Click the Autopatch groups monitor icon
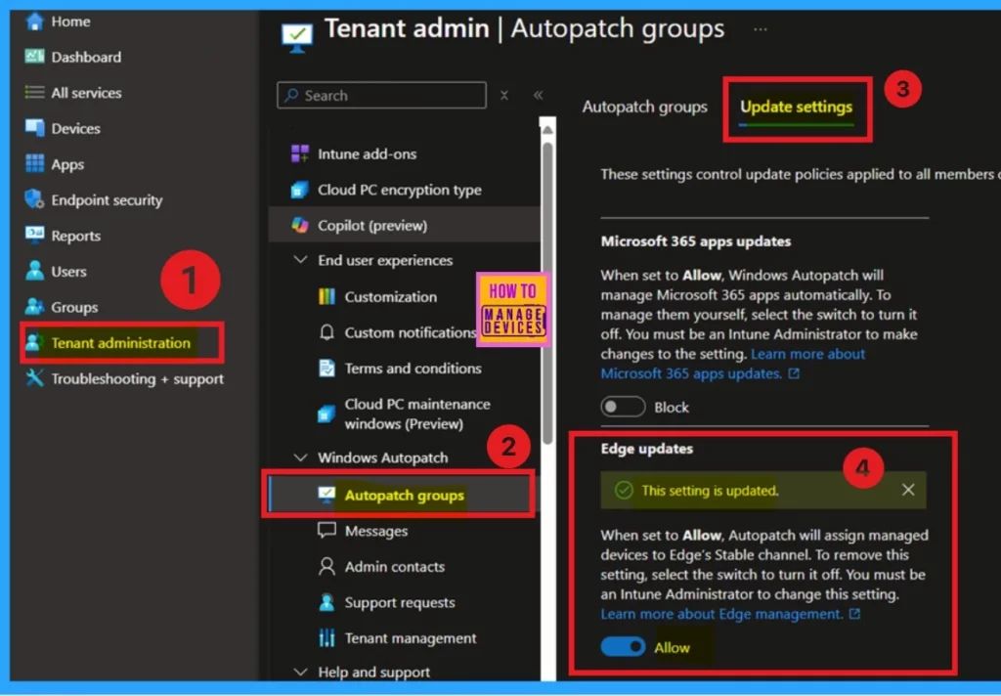This screenshot has height=696, width=1001. coord(326,495)
